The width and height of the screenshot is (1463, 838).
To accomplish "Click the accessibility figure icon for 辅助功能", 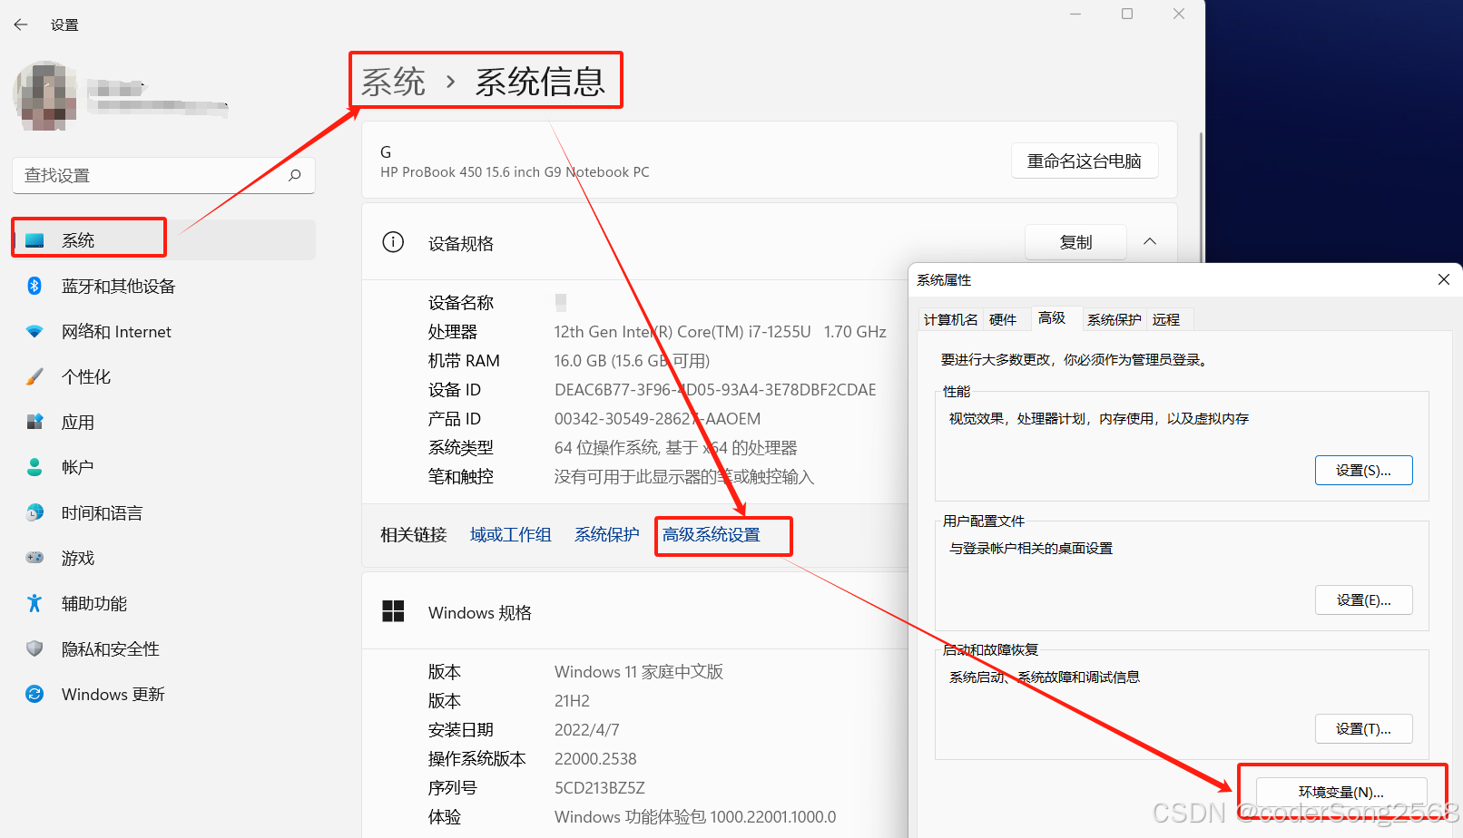I will (x=34, y=603).
